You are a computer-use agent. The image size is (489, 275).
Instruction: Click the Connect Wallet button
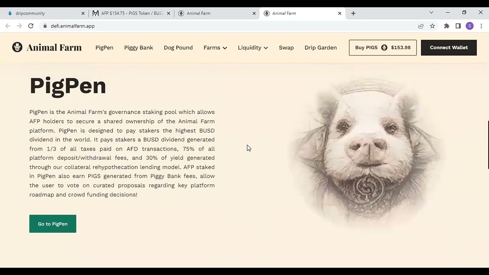[449, 48]
